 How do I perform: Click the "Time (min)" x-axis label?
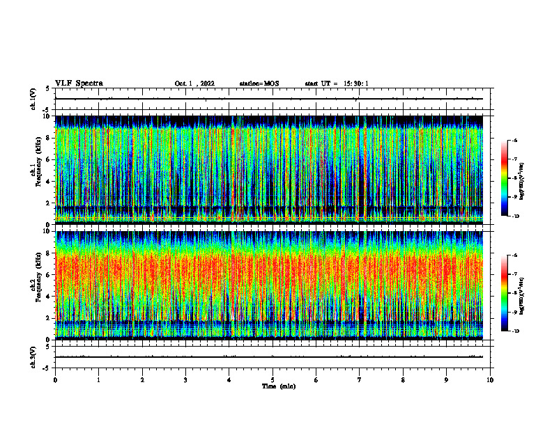(279, 386)
